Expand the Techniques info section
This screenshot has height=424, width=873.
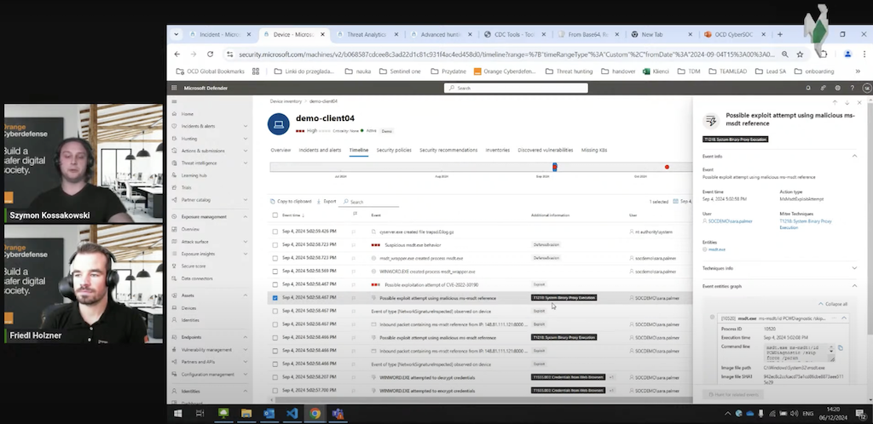pyautogui.click(x=855, y=267)
